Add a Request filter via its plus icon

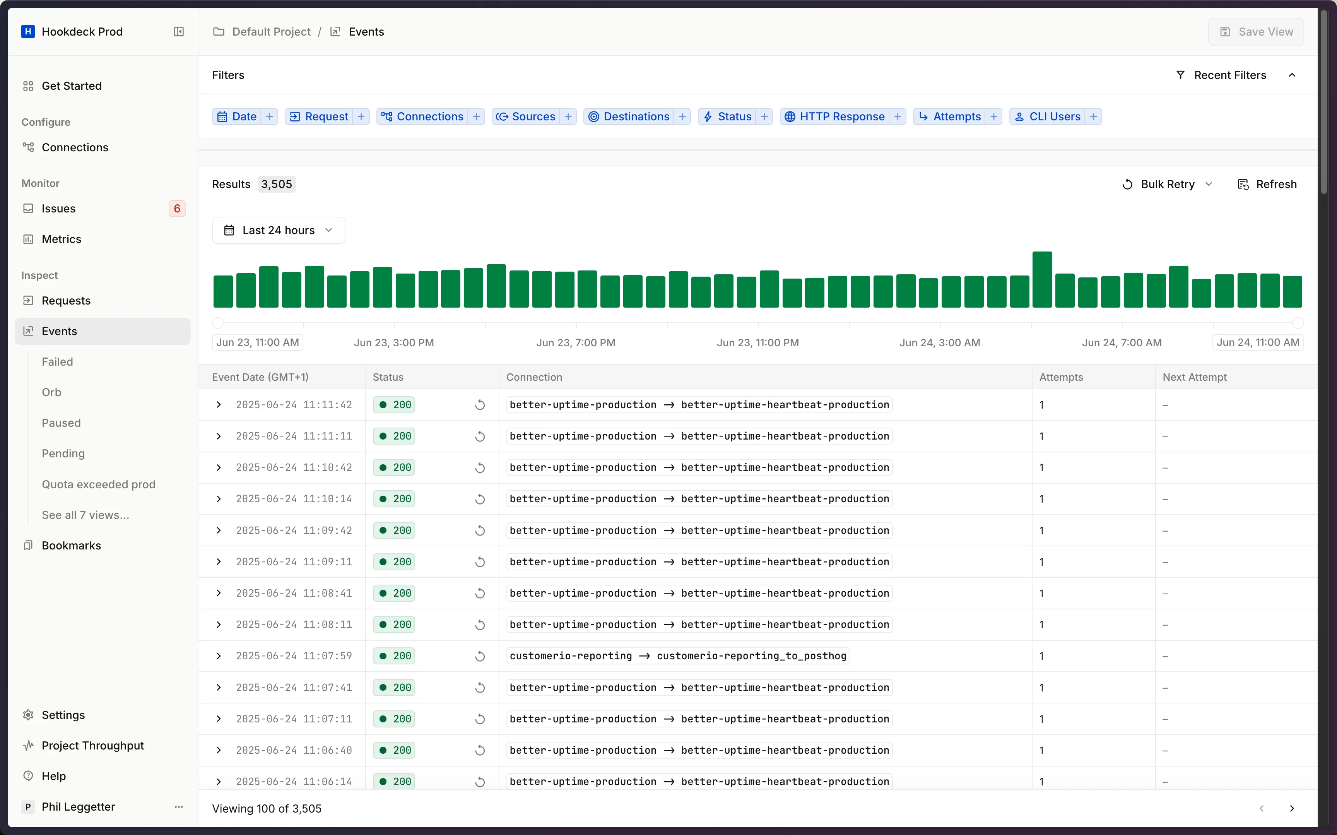coord(361,116)
